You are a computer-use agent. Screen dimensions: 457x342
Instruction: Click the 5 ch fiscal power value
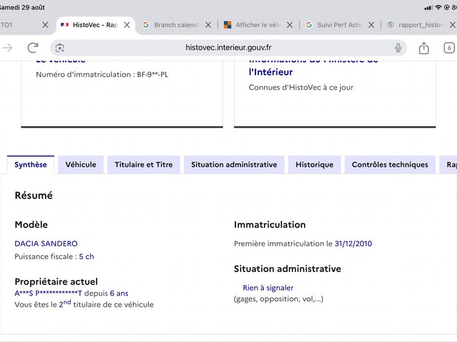click(87, 256)
